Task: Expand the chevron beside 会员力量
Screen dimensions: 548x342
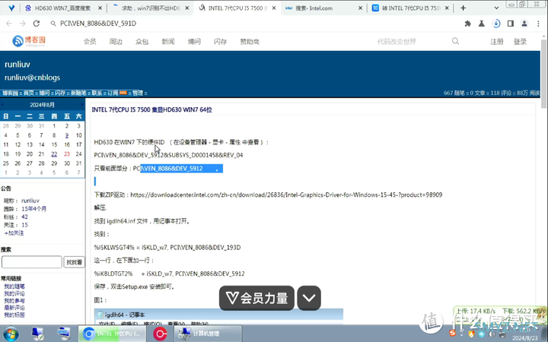Action: [x=309, y=298]
